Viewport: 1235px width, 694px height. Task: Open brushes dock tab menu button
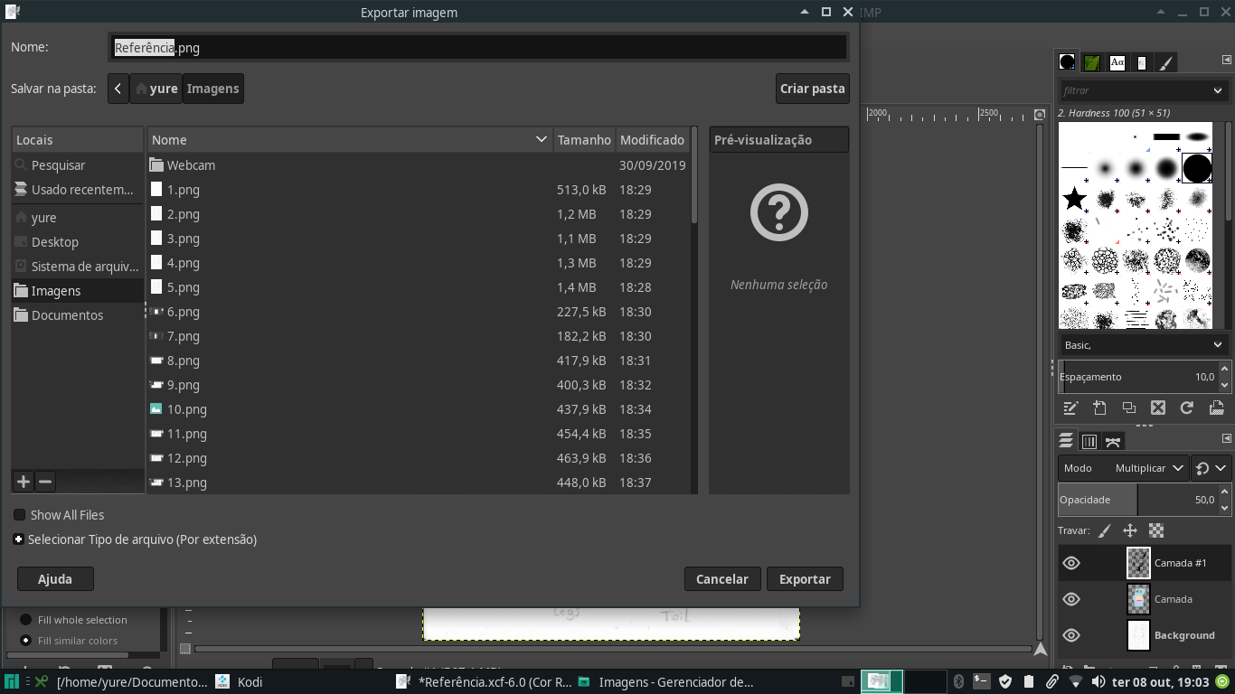coord(1227,60)
